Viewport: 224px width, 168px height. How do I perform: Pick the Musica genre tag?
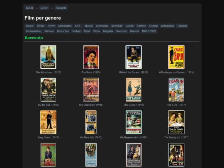[x=89, y=26]
